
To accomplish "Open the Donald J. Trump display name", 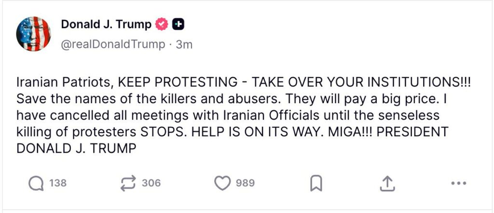I will [x=106, y=24].
